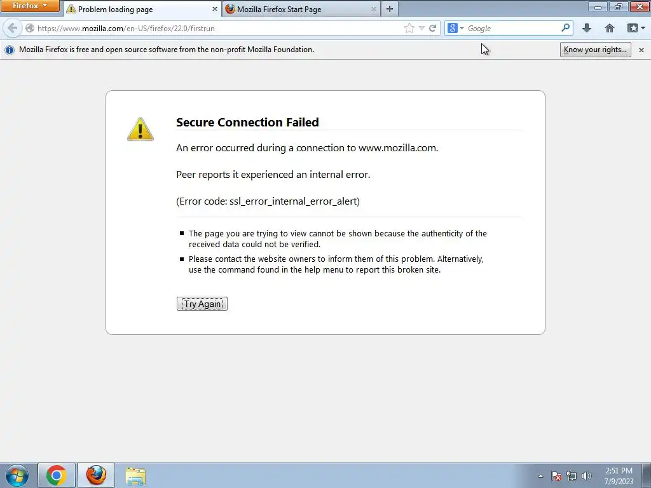Show hidden tray icons arrow
651x488 pixels.
540,476
